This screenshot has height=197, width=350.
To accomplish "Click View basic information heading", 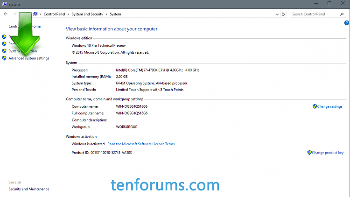I will (112, 29).
